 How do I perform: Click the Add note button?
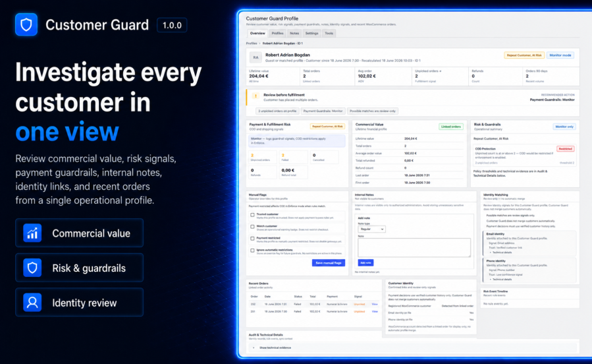365,262
